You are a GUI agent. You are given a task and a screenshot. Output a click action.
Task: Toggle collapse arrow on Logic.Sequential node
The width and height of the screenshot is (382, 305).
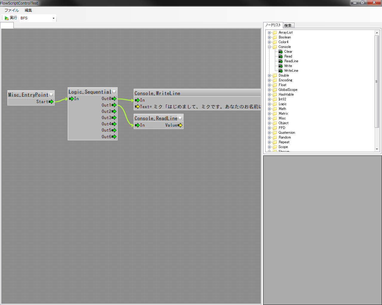click(114, 92)
